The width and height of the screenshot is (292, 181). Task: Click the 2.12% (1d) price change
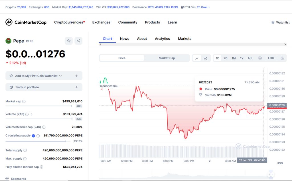coord(16,63)
